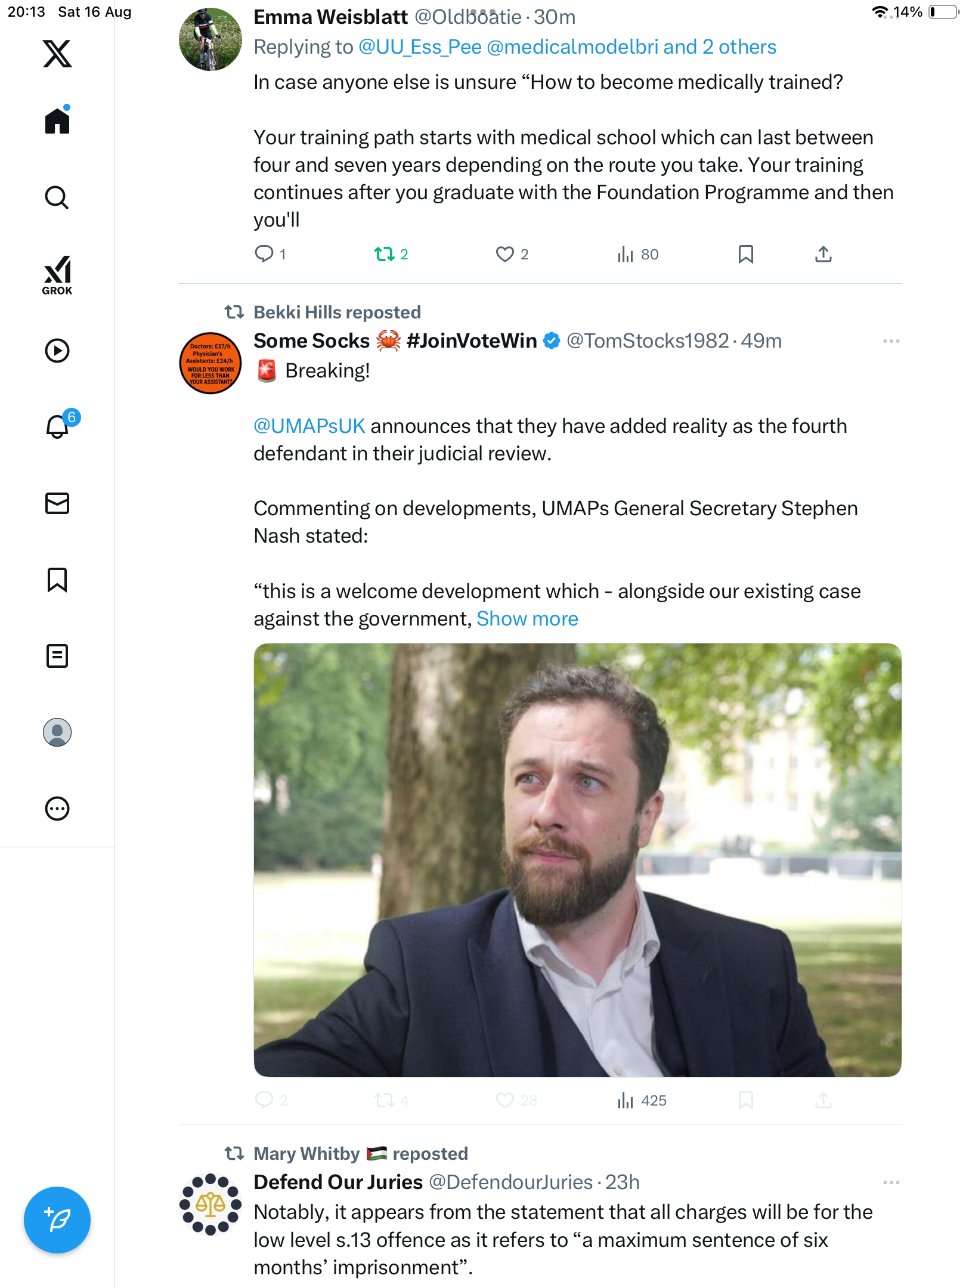This screenshot has width=966, height=1288.
Task: Tap the compose post button
Action: click(57, 1220)
